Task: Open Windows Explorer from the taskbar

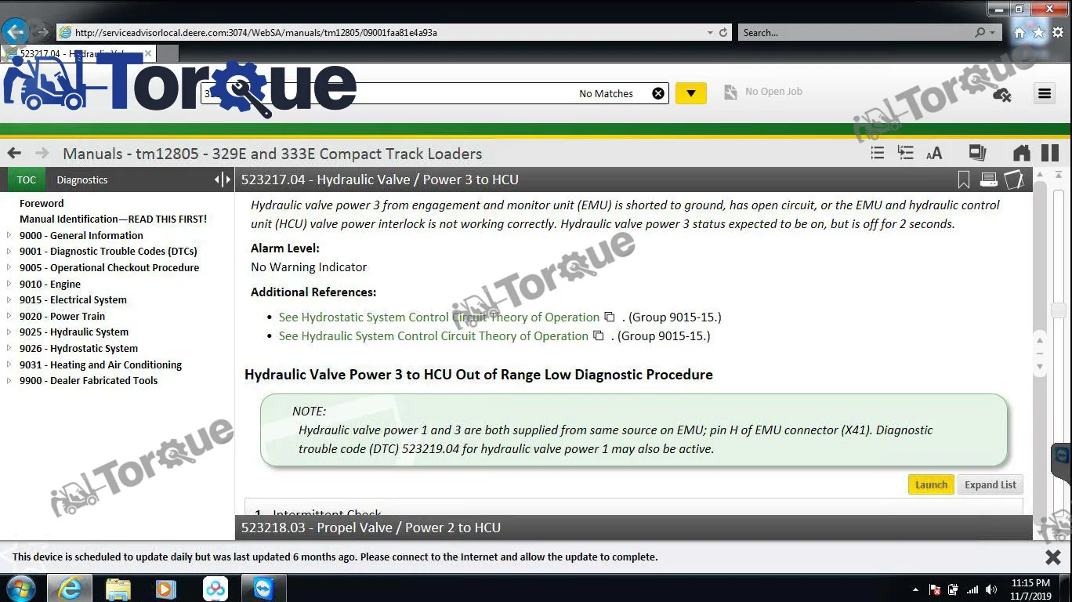Action: pyautogui.click(x=118, y=588)
